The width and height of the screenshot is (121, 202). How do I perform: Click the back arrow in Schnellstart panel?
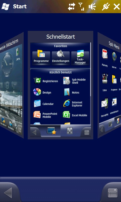[x=35, y=132]
